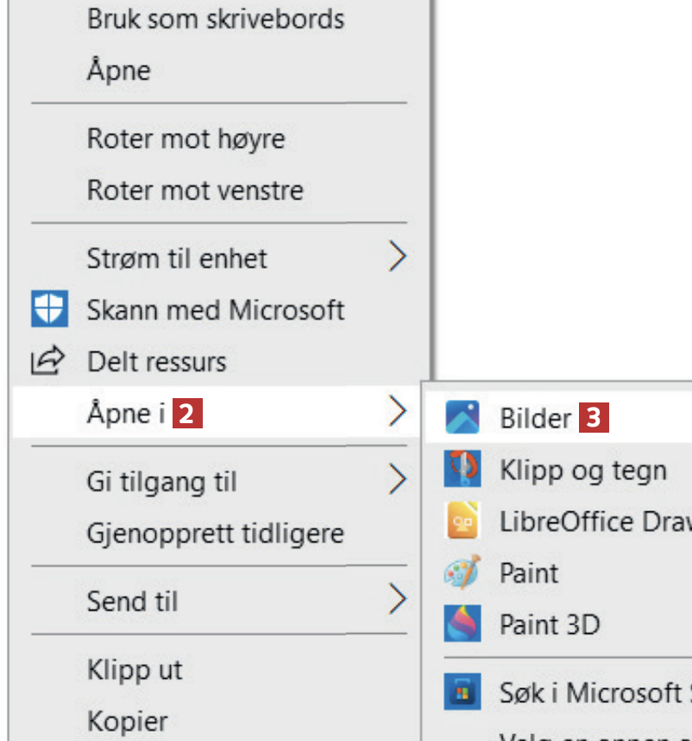Select Roter mot venstre
This screenshot has height=741, width=692.
click(x=195, y=190)
